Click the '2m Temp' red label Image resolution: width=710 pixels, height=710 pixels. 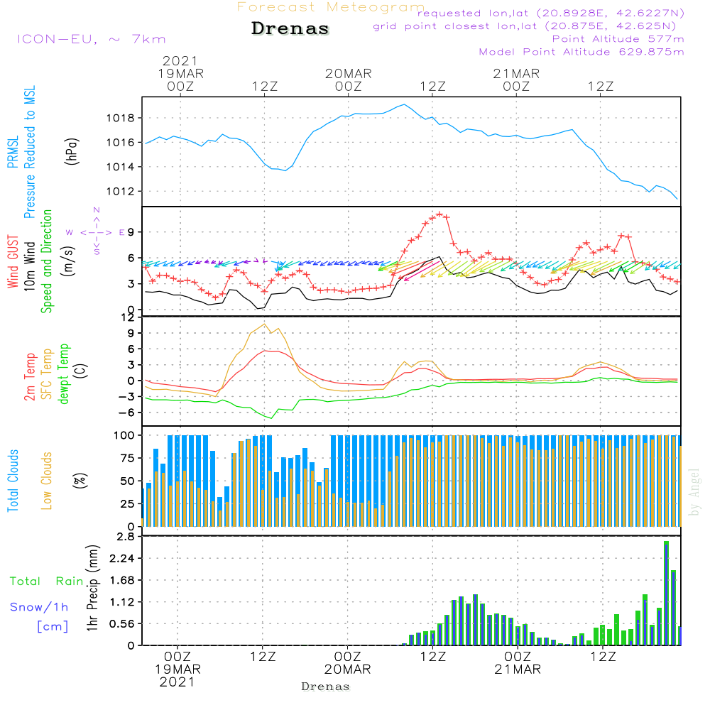coord(29,377)
